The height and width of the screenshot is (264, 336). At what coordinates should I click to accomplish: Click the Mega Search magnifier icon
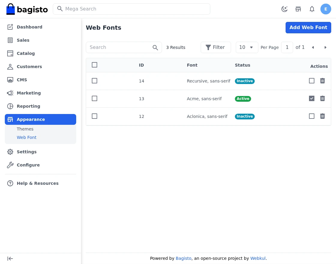[60, 9]
